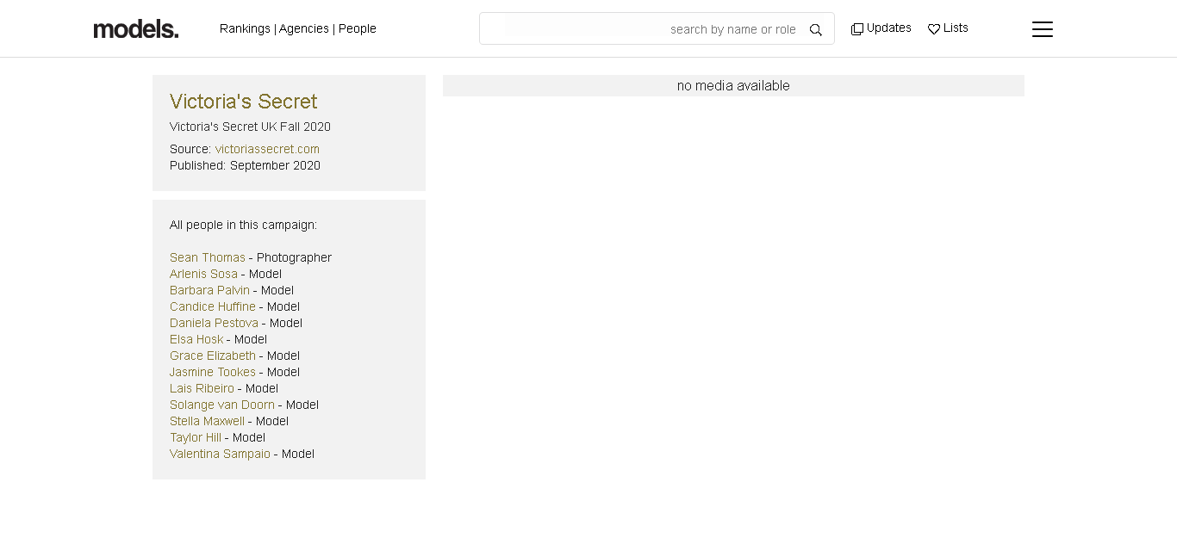Go to models. home logo
This screenshot has height=538, width=1177.
pos(136,29)
